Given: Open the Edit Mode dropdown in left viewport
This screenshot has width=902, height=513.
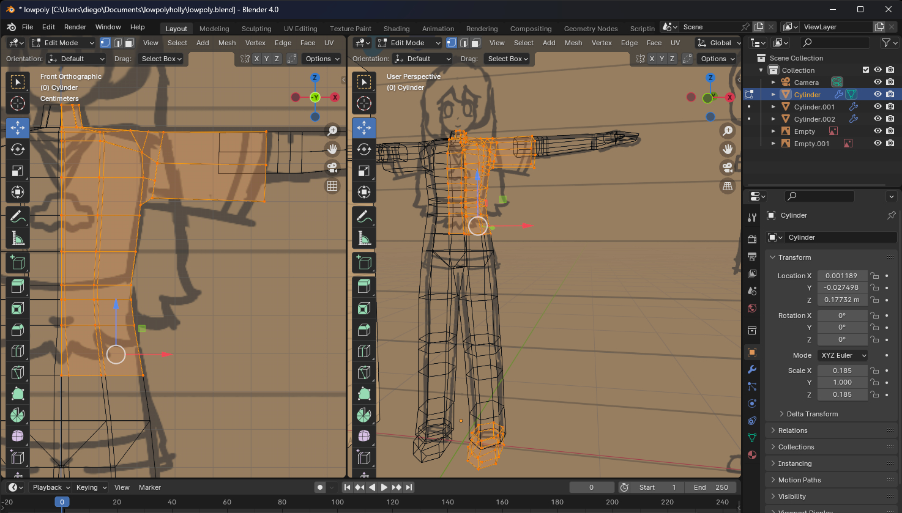Looking at the screenshot, I should pos(63,43).
